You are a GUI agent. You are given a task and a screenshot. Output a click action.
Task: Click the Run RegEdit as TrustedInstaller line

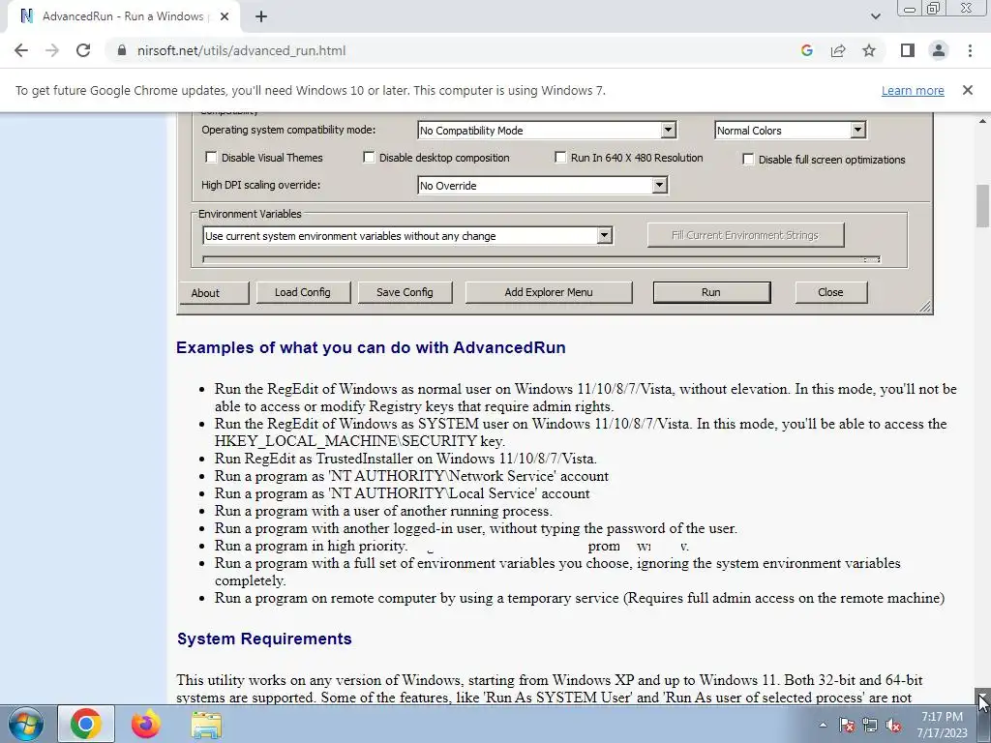[405, 459]
